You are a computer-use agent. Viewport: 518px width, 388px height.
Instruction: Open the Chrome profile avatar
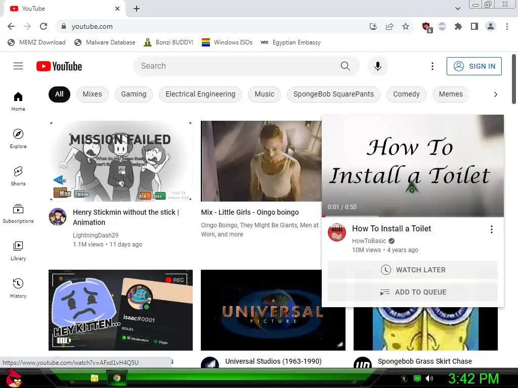[491, 26]
